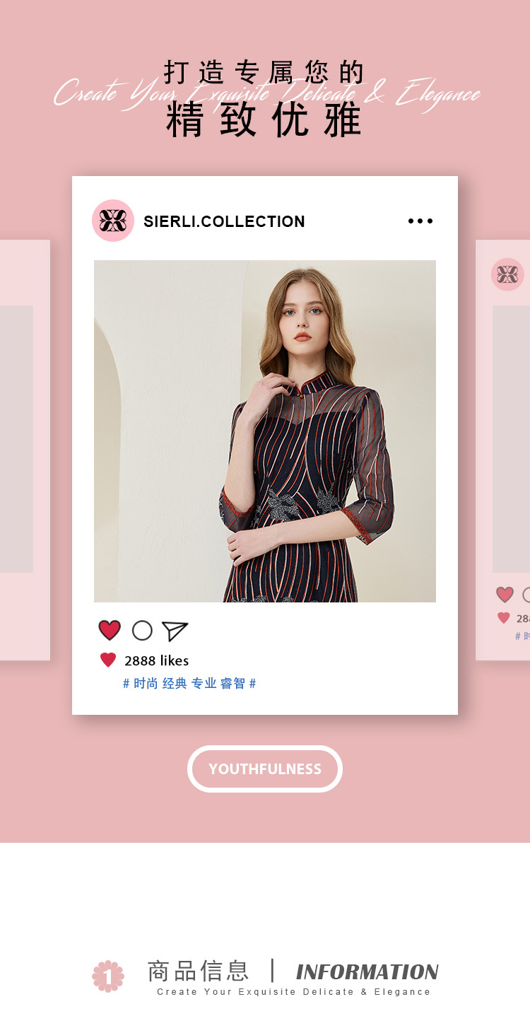Like the post with the large heart icon

pos(110,630)
